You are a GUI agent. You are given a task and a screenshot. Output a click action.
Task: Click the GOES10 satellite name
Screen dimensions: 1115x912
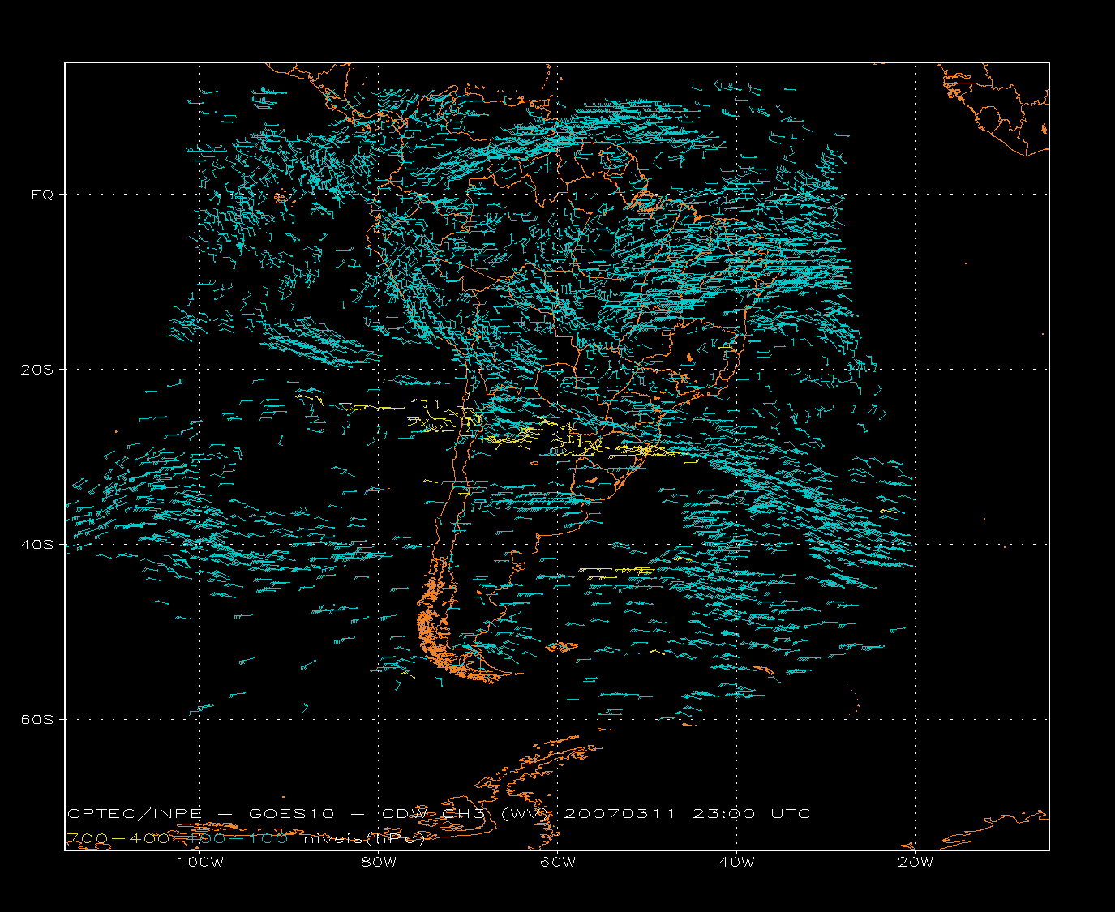click(291, 814)
